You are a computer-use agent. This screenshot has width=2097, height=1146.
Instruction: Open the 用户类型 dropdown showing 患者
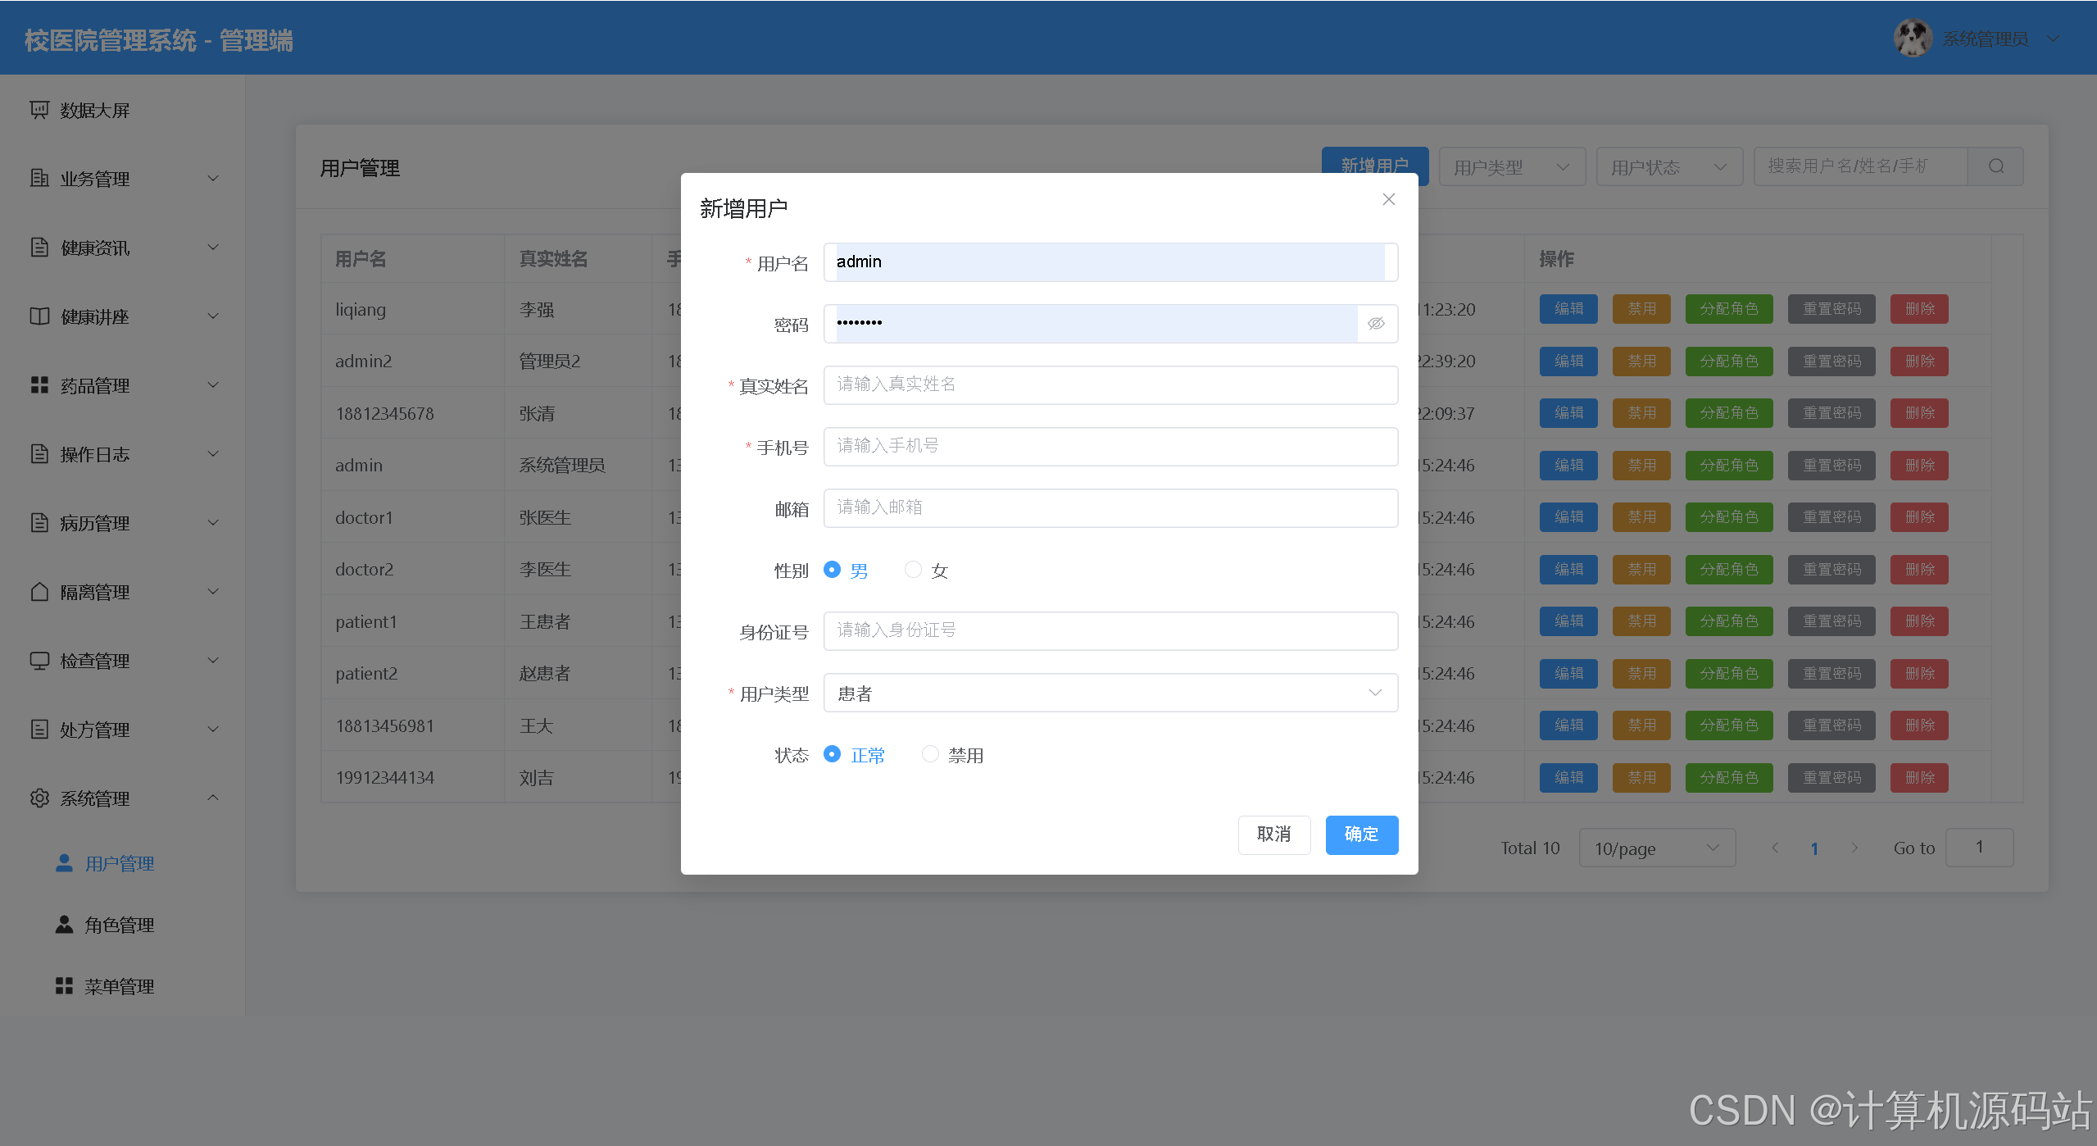(x=1110, y=693)
